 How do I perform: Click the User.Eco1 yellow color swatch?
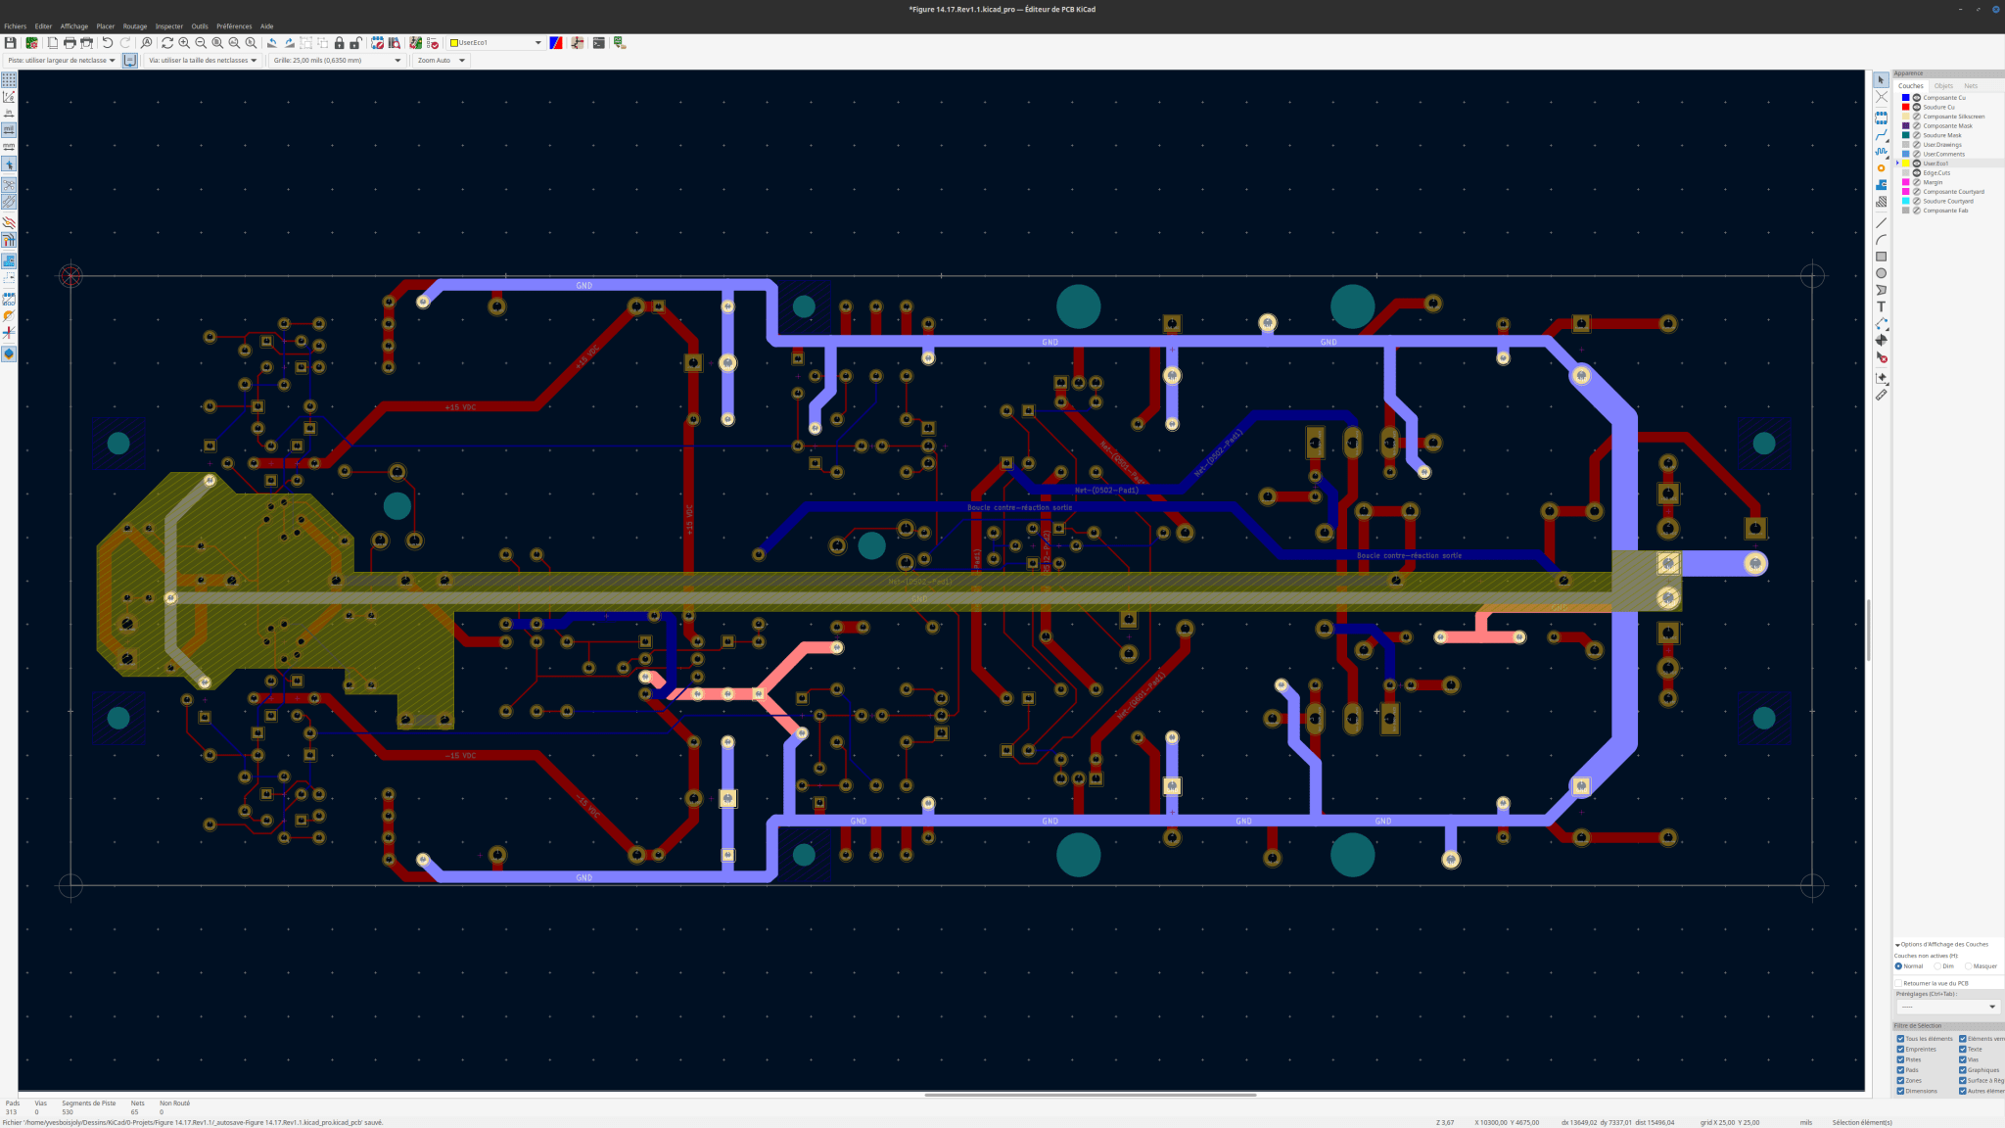point(1906,164)
